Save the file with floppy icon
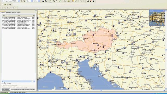 coord(8,5)
